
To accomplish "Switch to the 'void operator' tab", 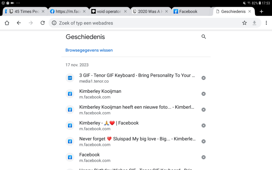I will (107, 12).
